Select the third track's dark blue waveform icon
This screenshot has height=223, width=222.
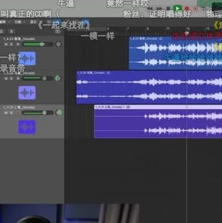(x=27, y=127)
